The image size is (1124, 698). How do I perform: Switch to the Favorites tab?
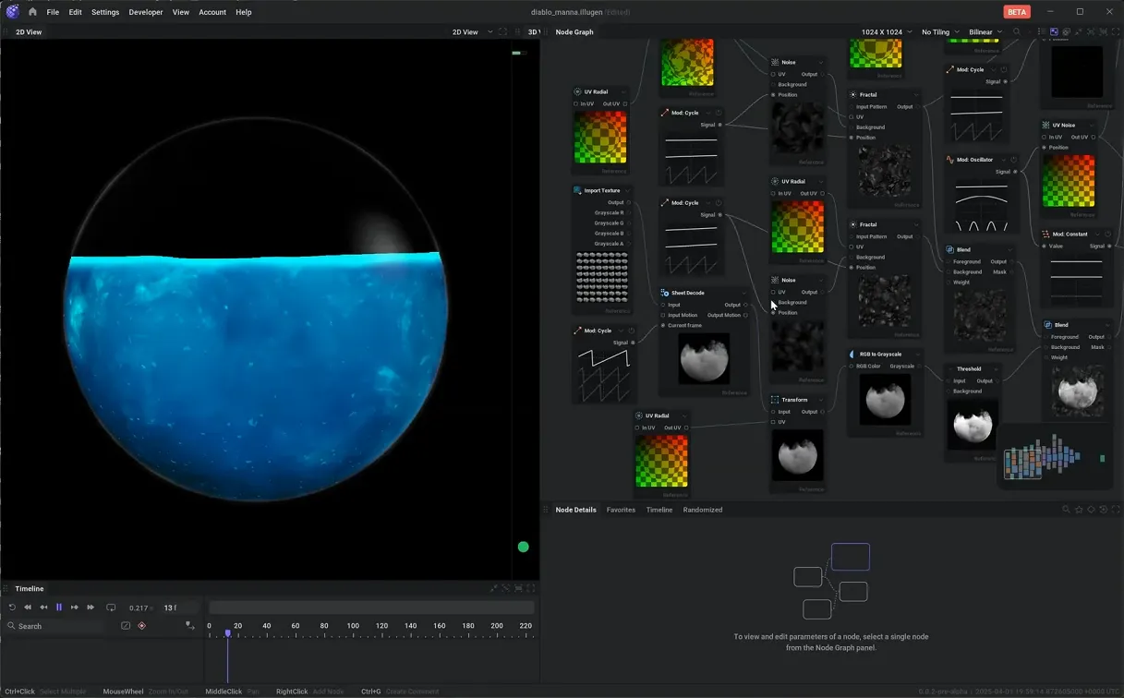(621, 510)
